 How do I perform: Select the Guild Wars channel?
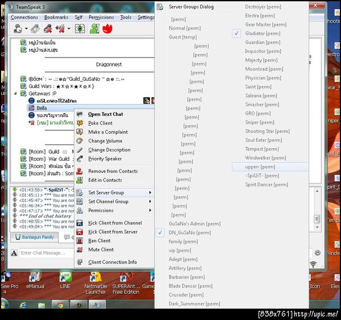point(61,86)
